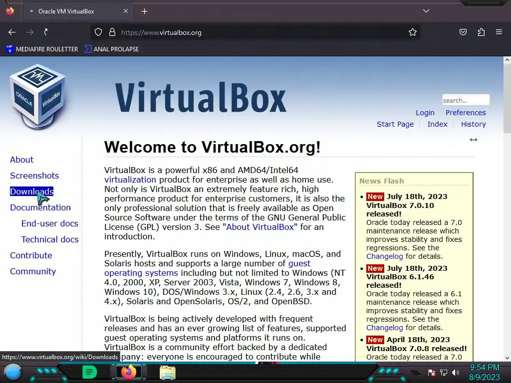Open MEDIAFIRE ROULETTER bookmark
The image size is (511, 383).
point(42,49)
